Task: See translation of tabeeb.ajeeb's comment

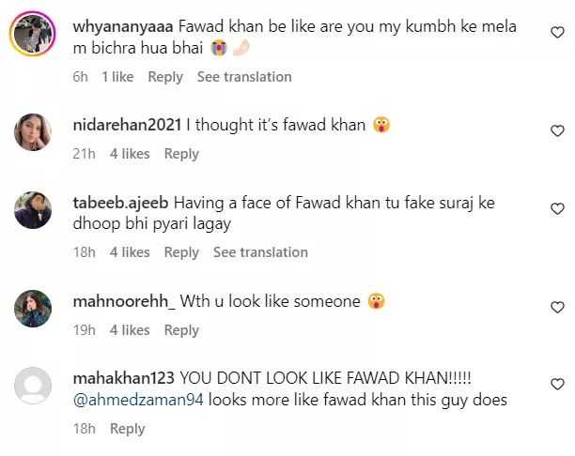Action: point(260,252)
